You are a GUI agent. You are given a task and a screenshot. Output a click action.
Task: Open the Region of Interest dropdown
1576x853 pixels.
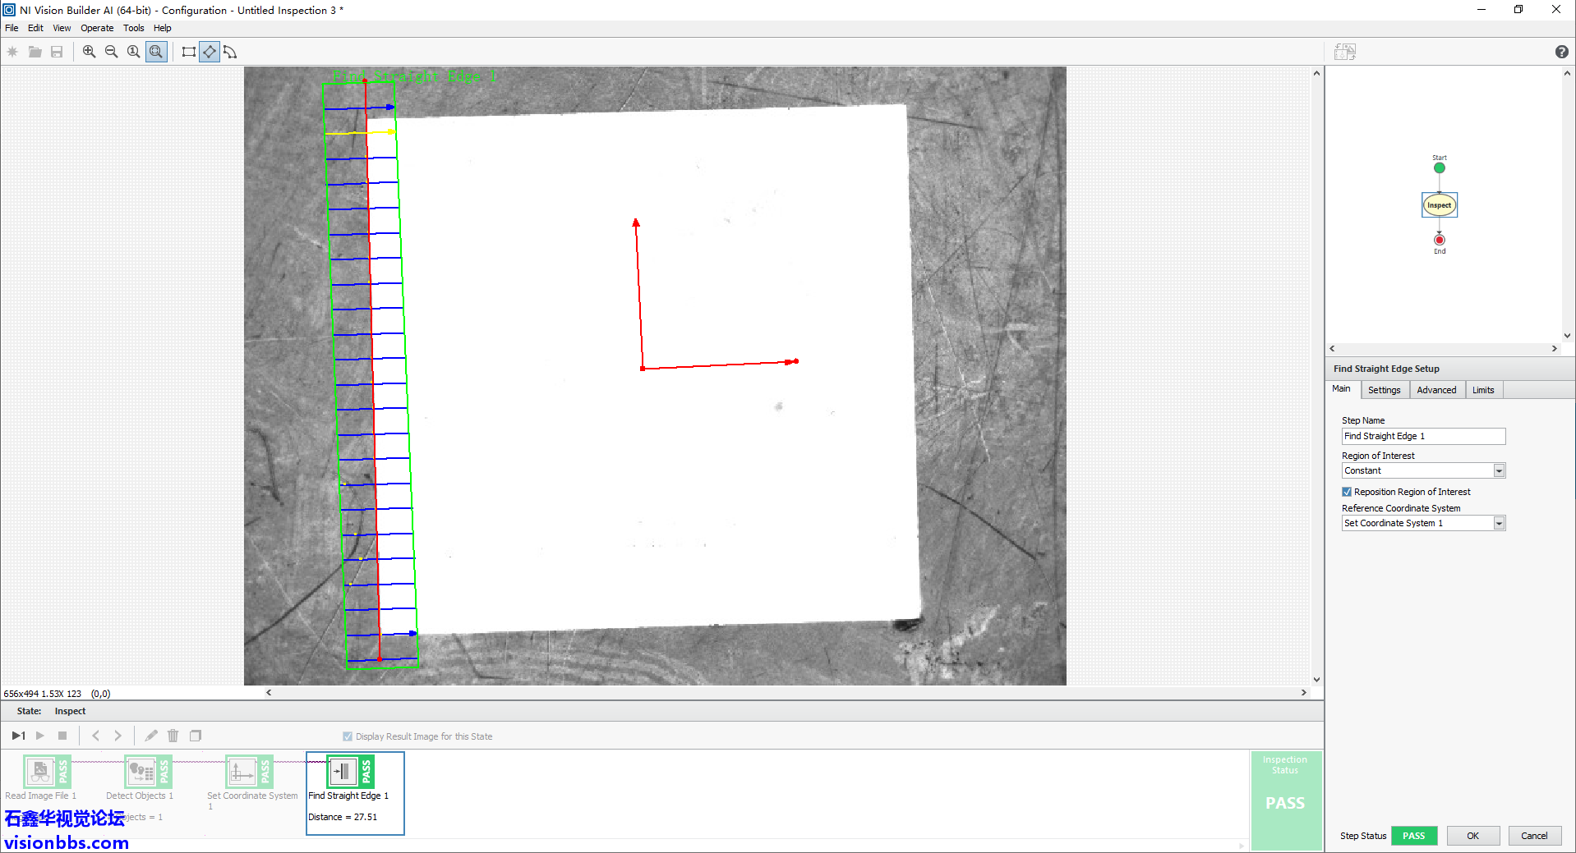1499,470
